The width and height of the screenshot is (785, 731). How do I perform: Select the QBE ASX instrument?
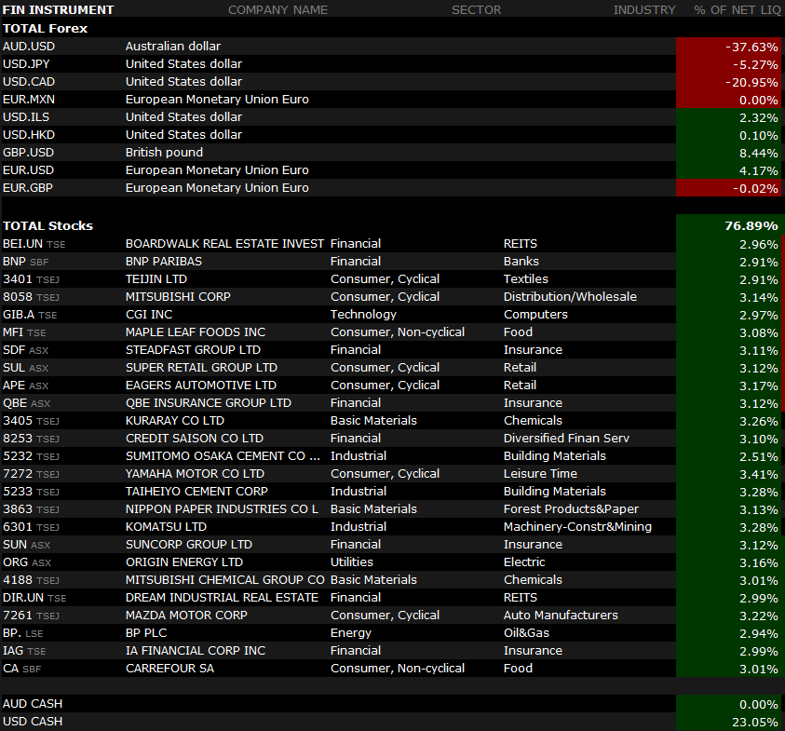26,403
